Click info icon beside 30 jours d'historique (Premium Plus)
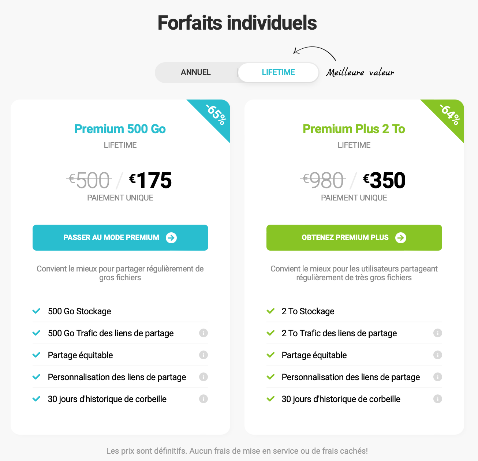This screenshot has width=478, height=461. tap(437, 399)
